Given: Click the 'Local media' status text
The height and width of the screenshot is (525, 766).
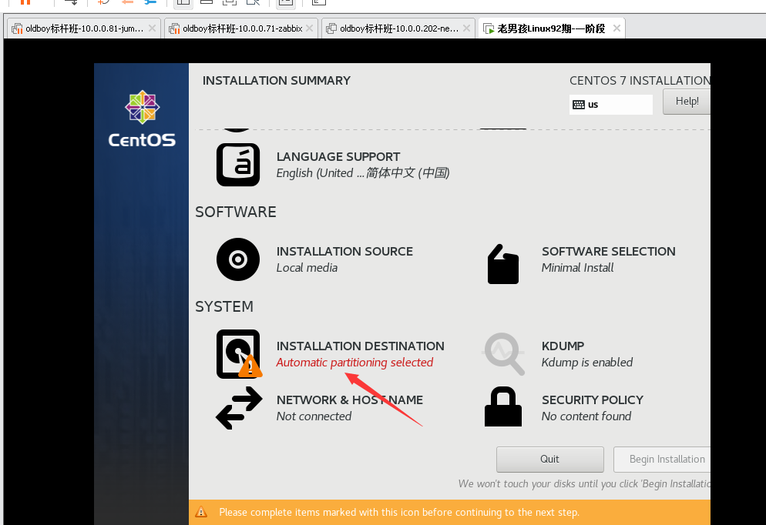Looking at the screenshot, I should (307, 268).
